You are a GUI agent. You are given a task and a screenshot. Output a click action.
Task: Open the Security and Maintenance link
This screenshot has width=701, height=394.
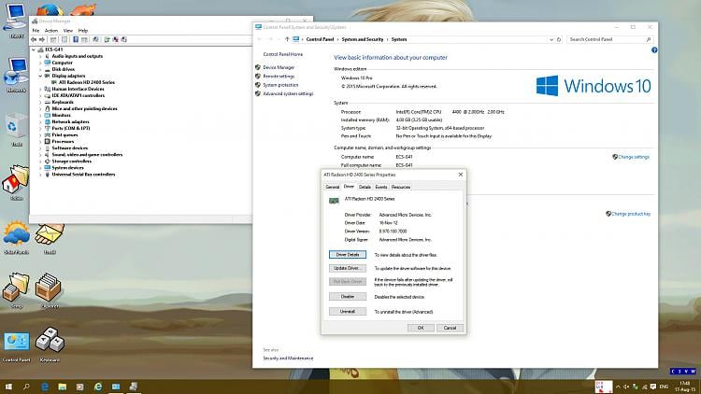click(288, 359)
